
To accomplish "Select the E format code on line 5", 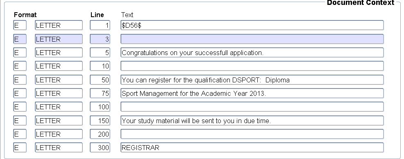I will click(20, 53).
